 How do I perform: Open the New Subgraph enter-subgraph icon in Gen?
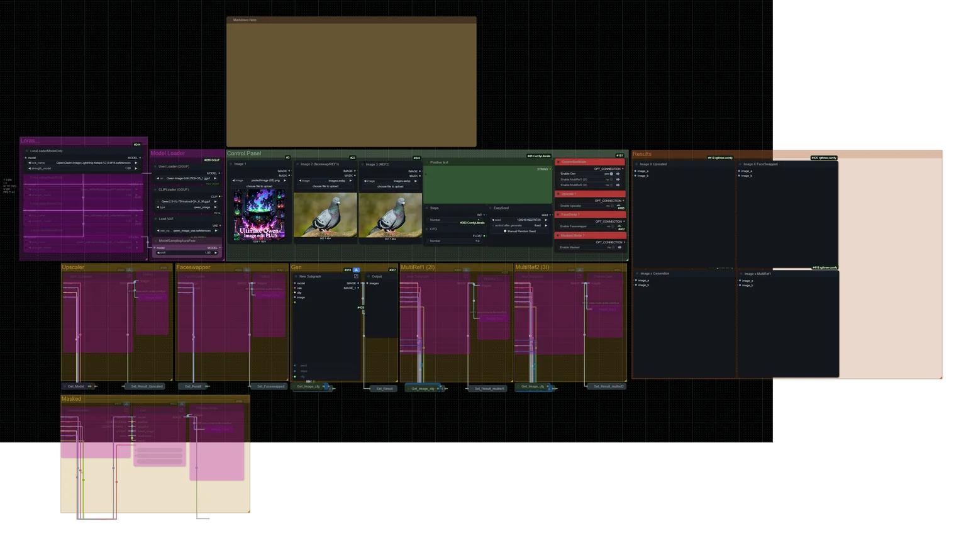[x=356, y=276]
